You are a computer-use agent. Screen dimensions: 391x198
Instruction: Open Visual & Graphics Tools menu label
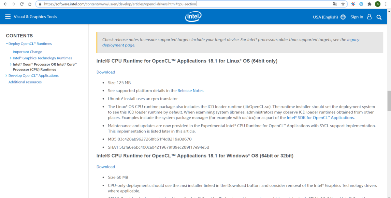point(35,17)
